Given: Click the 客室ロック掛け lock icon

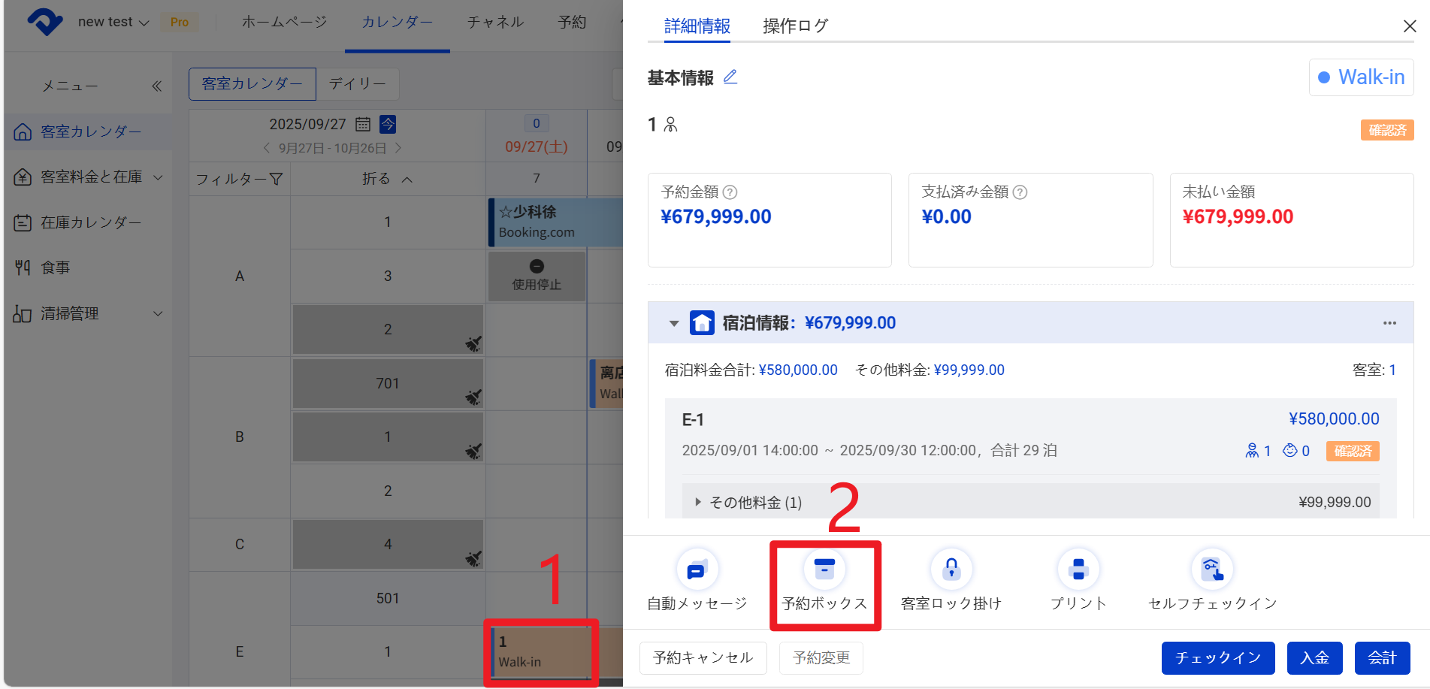Looking at the screenshot, I should 951,570.
